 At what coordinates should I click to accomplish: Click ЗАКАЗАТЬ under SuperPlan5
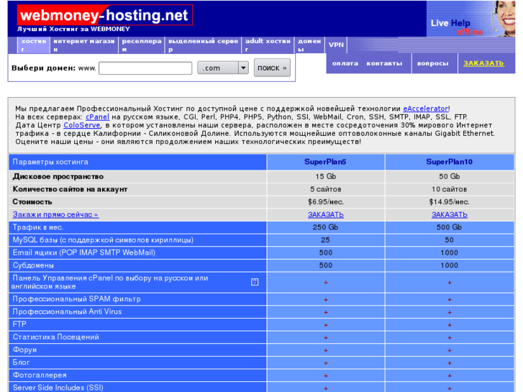click(x=326, y=214)
